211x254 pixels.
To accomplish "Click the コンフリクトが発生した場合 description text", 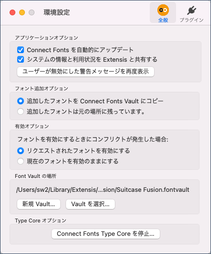I will [93, 139].
